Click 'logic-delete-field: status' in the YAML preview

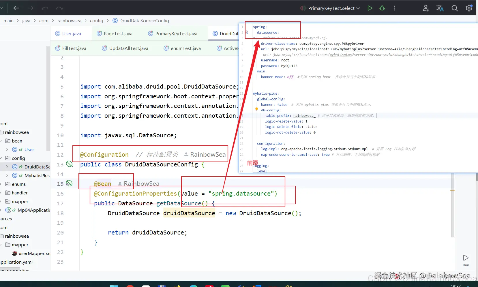click(291, 127)
